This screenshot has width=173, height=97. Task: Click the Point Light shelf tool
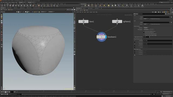(x=85, y=6)
